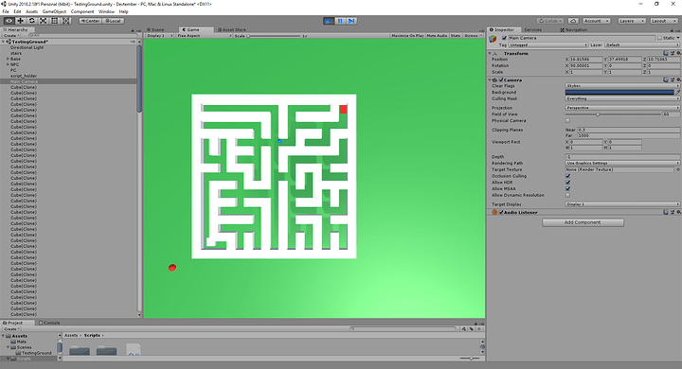Collapse the Transform component

491,53
